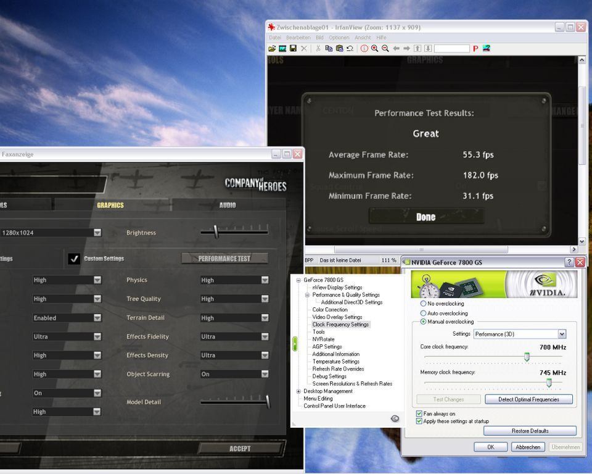Toggle the Custom Settings checkbox
This screenshot has width=592, height=474.
[74, 259]
